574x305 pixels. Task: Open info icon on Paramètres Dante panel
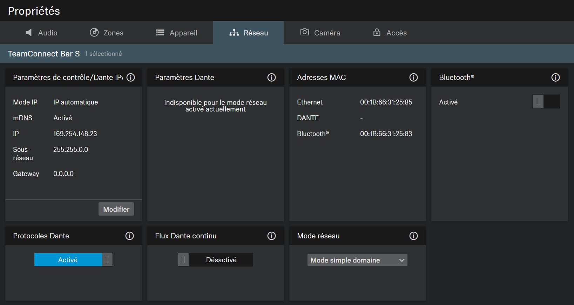[271, 77]
